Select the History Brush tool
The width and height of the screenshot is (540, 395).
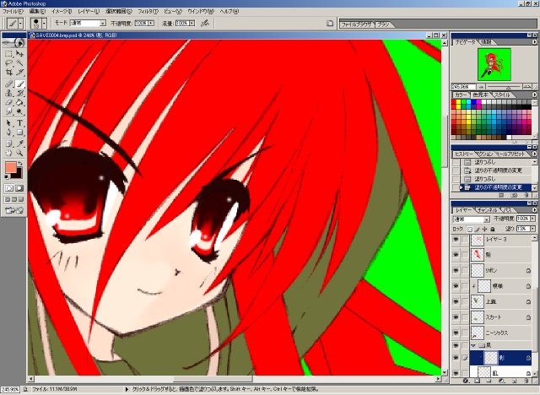[19, 94]
